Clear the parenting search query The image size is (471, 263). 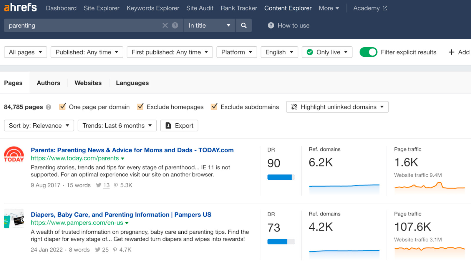coord(165,26)
